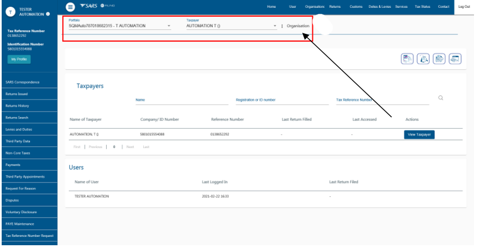
Task: Click the search magnifier in Taxpayers
Action: (441, 98)
